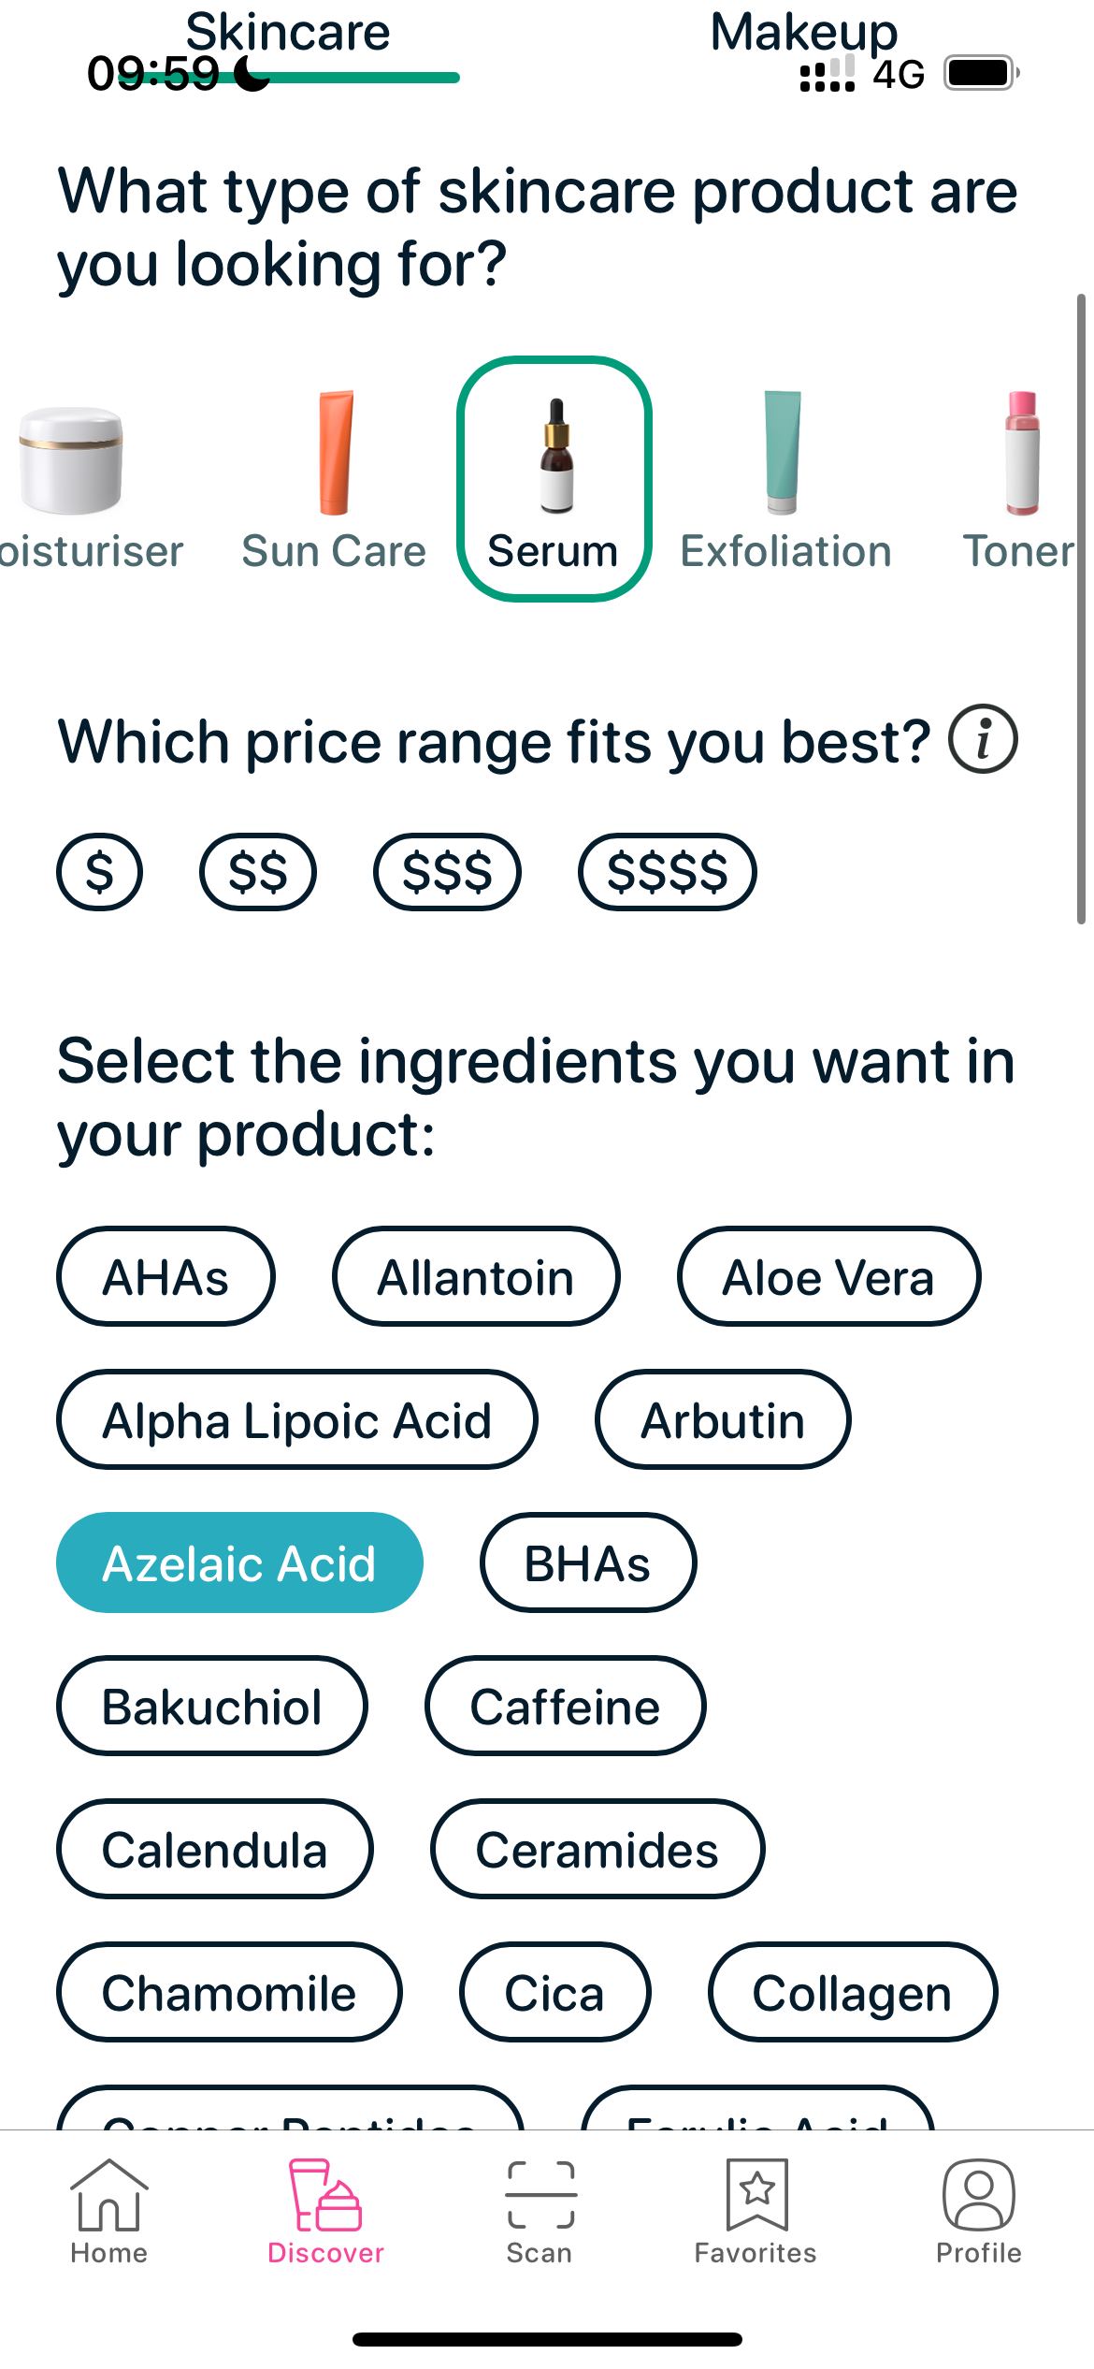Image resolution: width=1094 pixels, height=2369 pixels.
Task: Open price range info icon
Action: tap(983, 739)
